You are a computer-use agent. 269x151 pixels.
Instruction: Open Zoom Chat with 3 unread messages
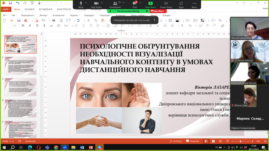click(x=134, y=5)
